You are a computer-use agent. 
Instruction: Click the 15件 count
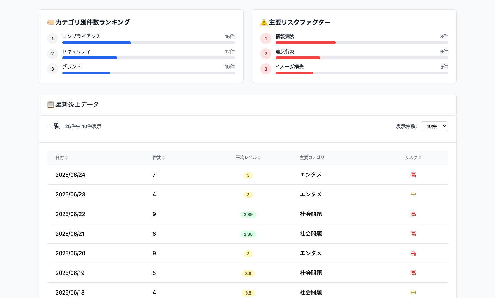pos(230,37)
